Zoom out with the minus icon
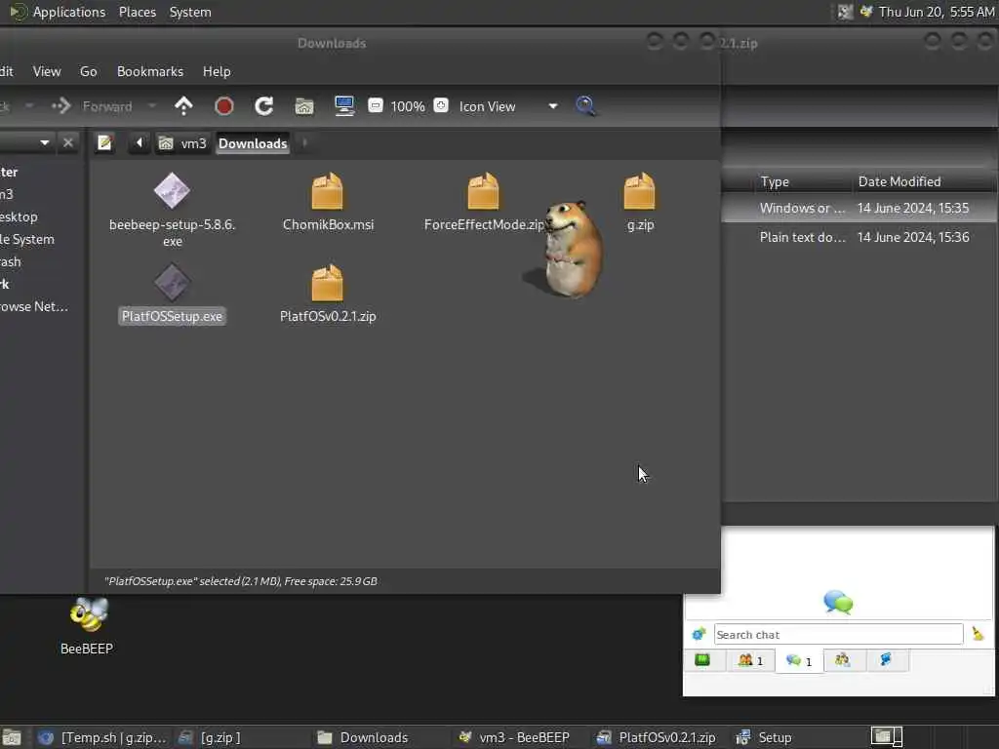999x749 pixels. click(376, 105)
